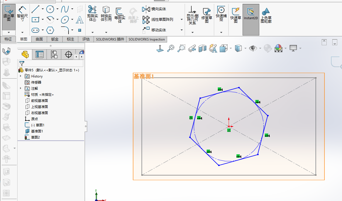Open the dropdown under 智能尺寸
The image size is (342, 201).
[x=22, y=32]
